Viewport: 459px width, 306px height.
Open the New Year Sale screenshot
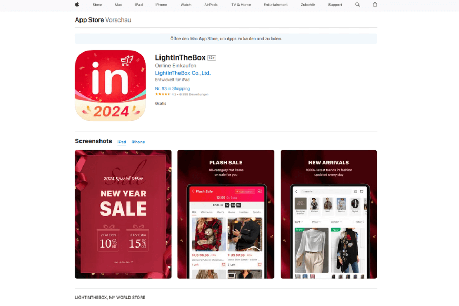click(123, 214)
